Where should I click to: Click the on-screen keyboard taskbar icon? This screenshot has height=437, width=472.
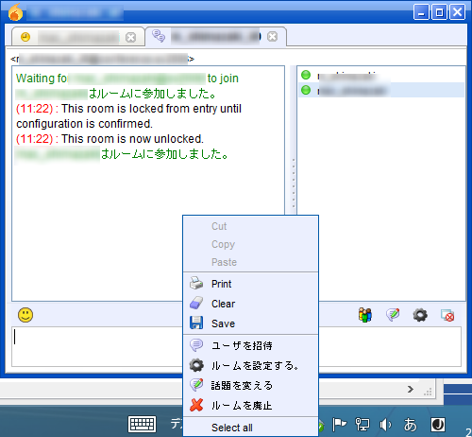click(143, 424)
